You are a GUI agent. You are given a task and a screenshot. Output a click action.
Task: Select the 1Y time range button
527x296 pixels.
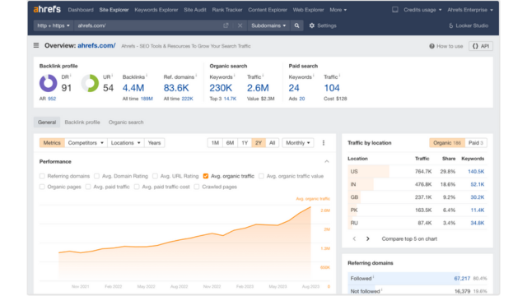245,143
